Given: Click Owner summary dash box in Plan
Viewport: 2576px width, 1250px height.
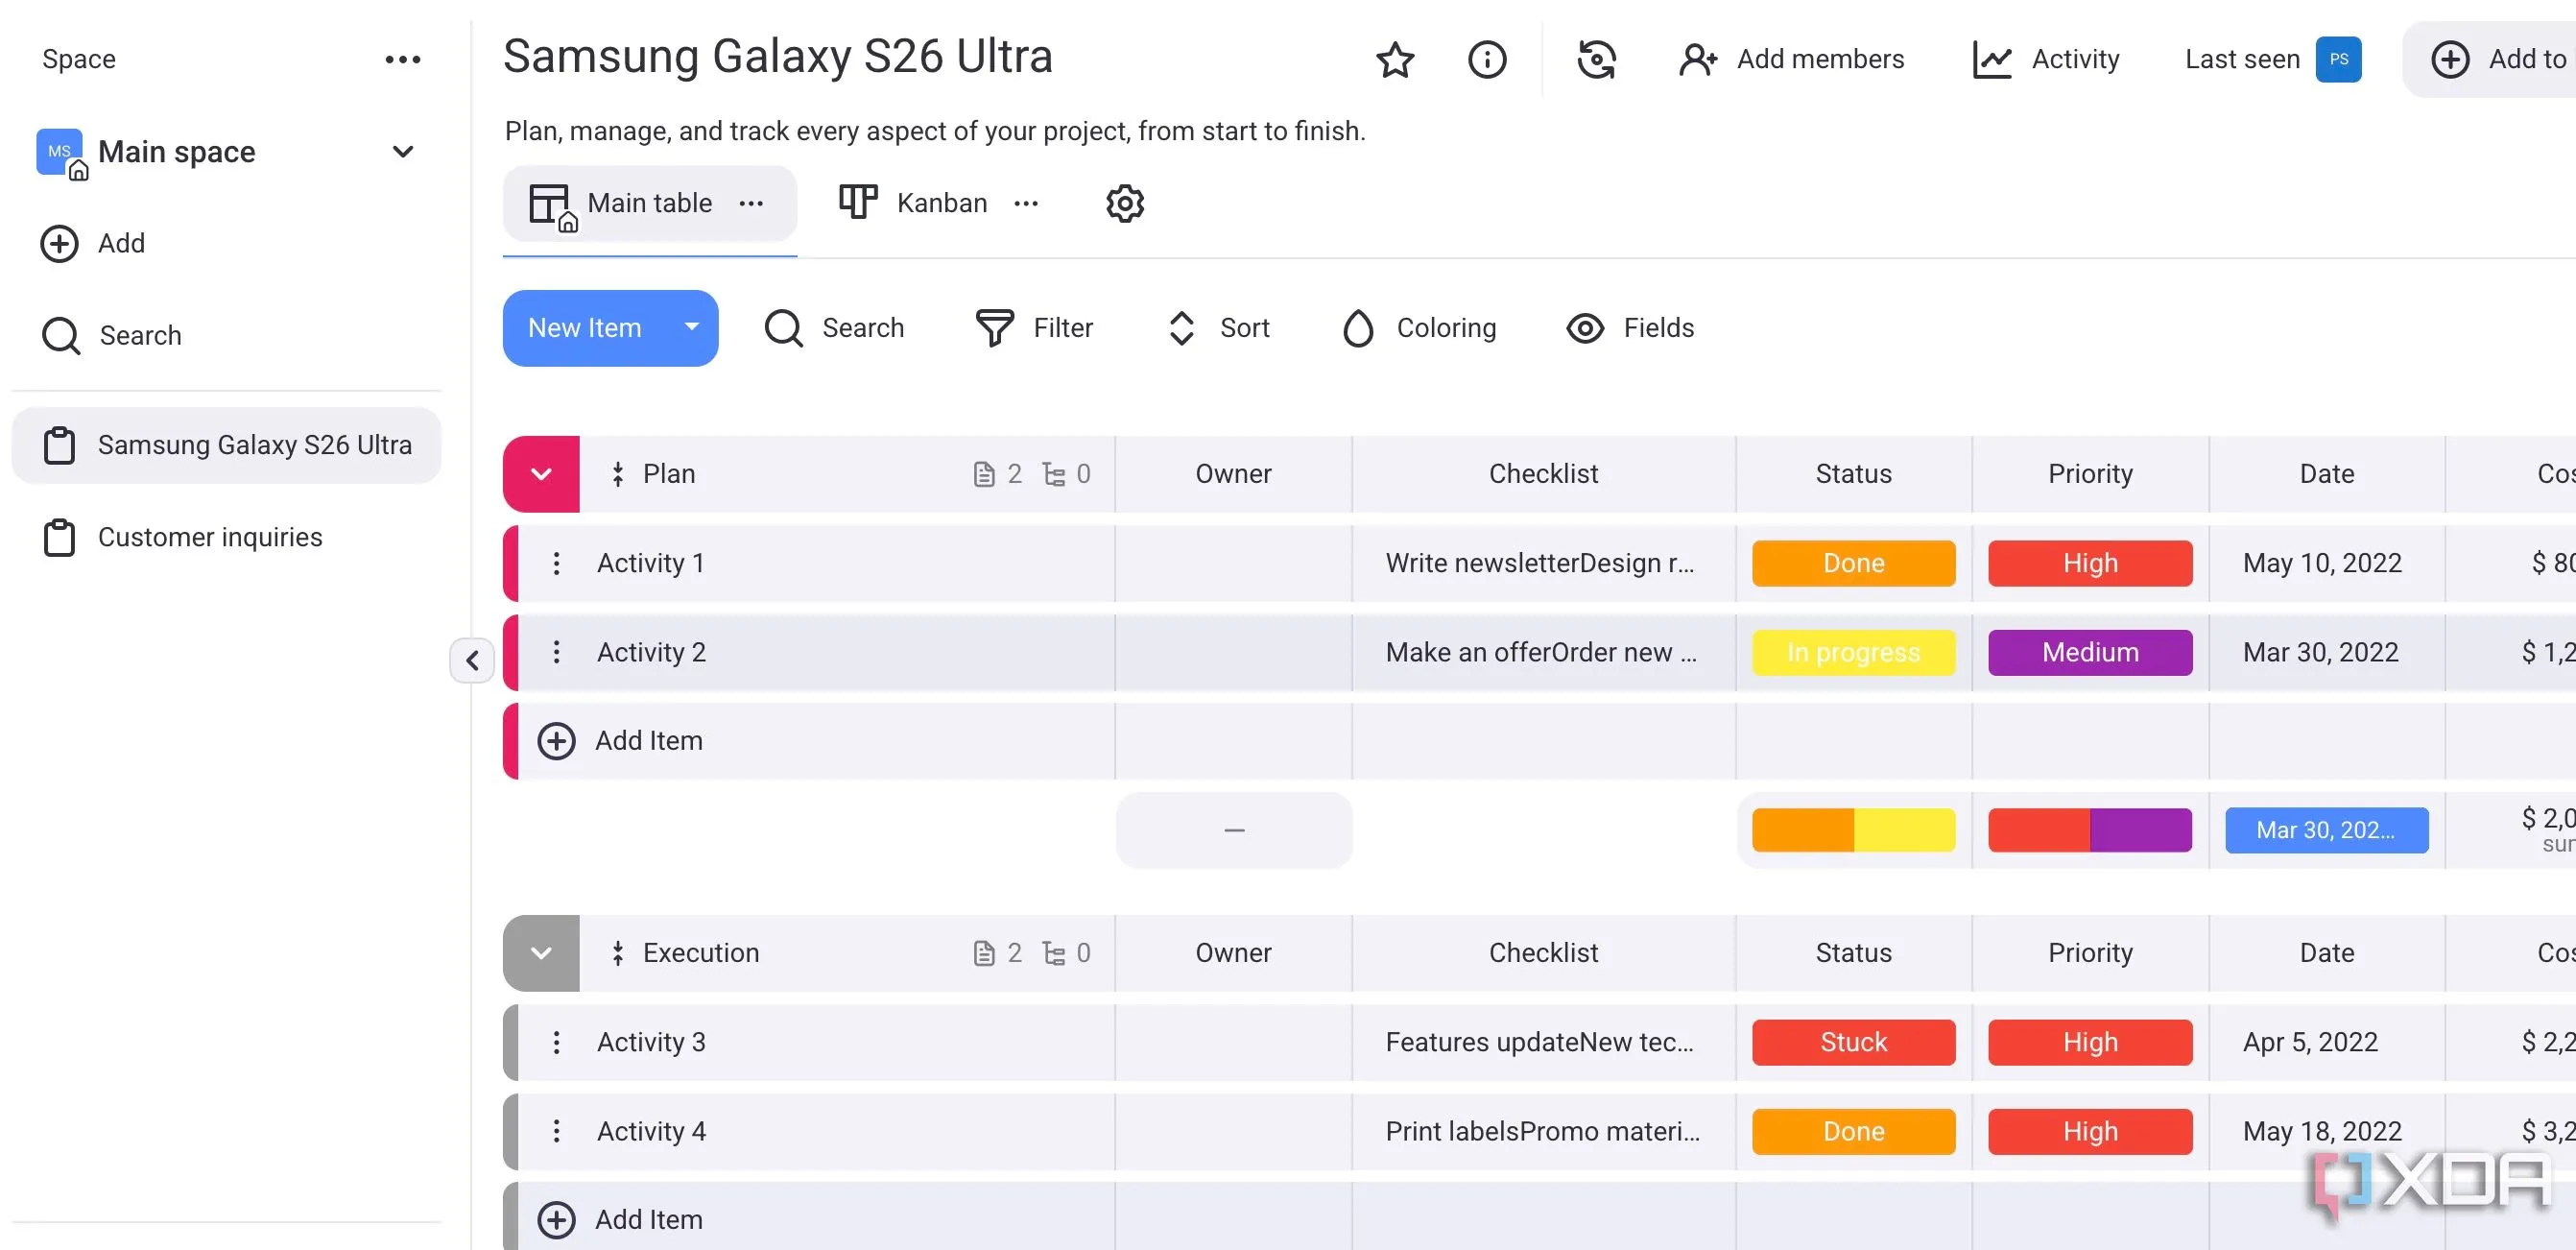Looking at the screenshot, I should (1233, 831).
